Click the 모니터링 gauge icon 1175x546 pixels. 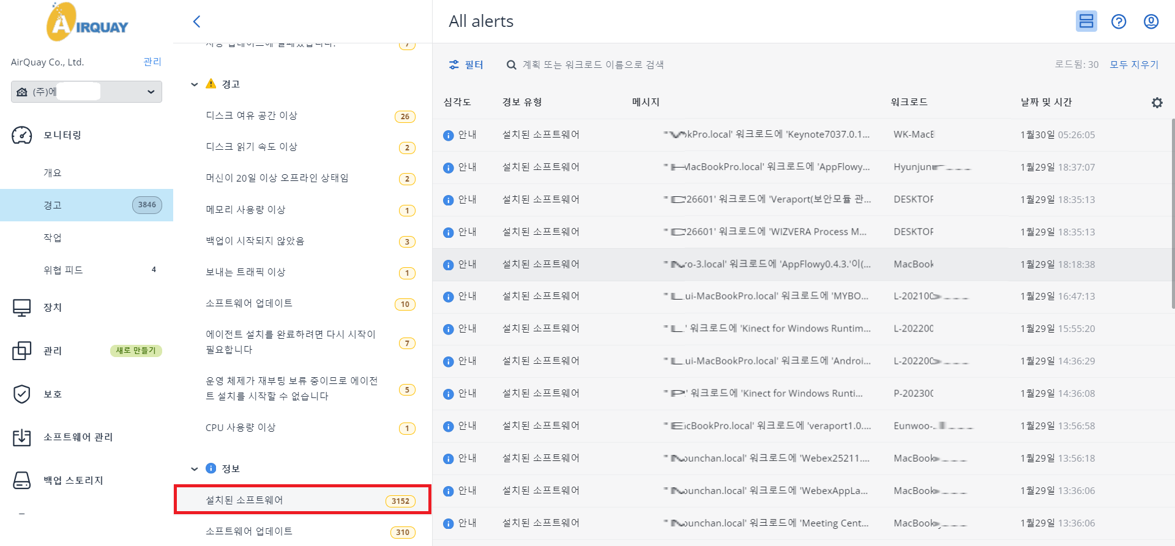[x=22, y=135]
